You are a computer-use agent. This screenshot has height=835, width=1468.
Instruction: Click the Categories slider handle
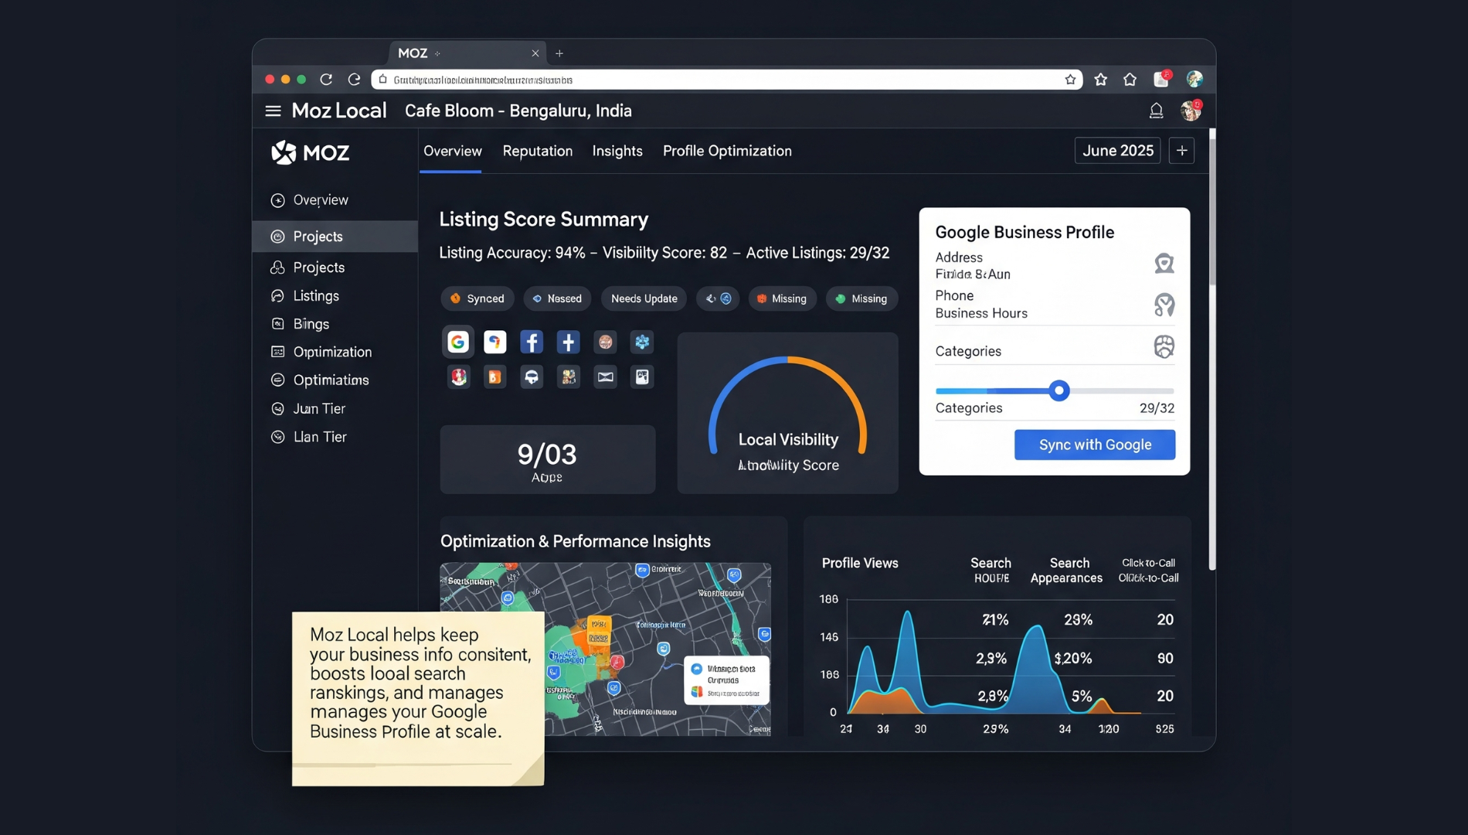[x=1059, y=390]
